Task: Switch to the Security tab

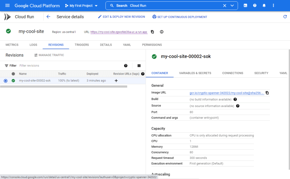Action: click(261, 73)
